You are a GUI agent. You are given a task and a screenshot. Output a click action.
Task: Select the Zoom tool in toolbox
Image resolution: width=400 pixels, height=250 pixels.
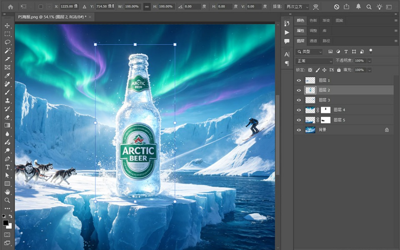coord(7,200)
